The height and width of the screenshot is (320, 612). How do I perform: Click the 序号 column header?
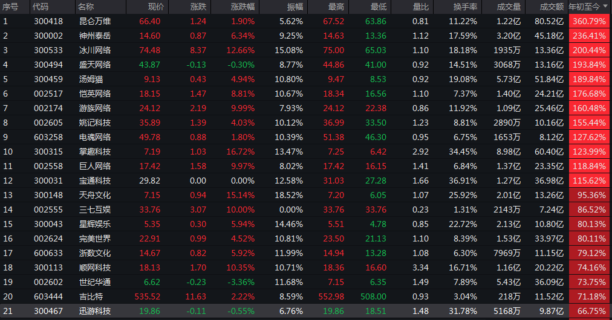click(10, 7)
